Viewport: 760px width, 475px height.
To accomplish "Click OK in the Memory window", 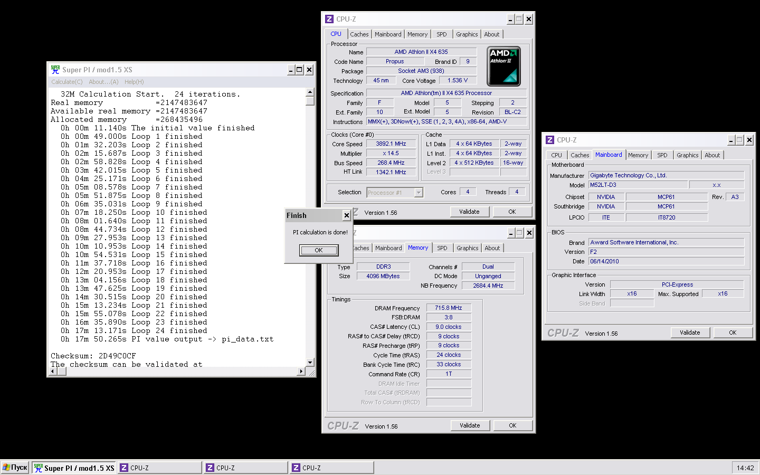I will pos(512,425).
